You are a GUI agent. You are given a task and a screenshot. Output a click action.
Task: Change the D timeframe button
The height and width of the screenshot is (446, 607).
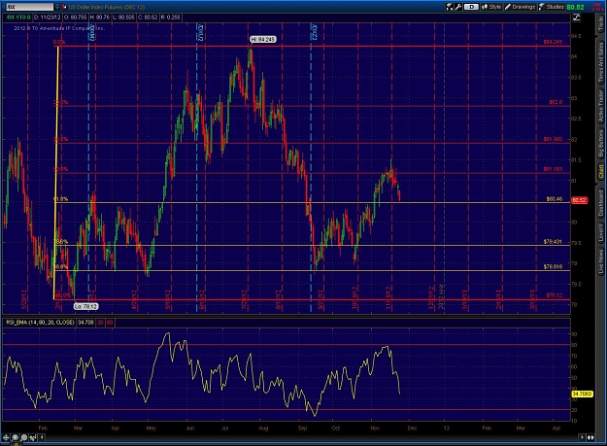click(471, 7)
